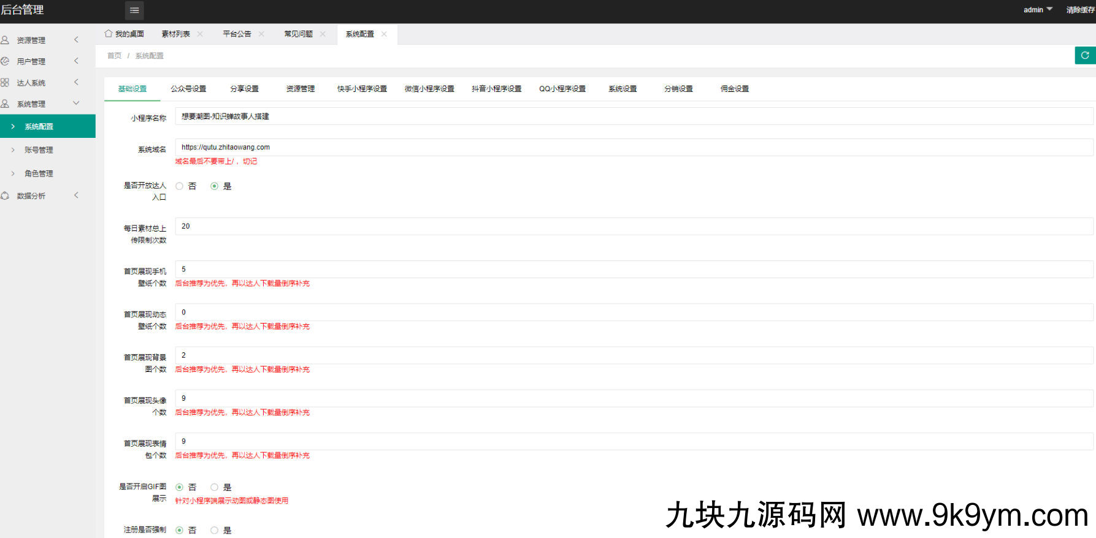Focus the 首页展现背景图个数 field

[x=634, y=355]
